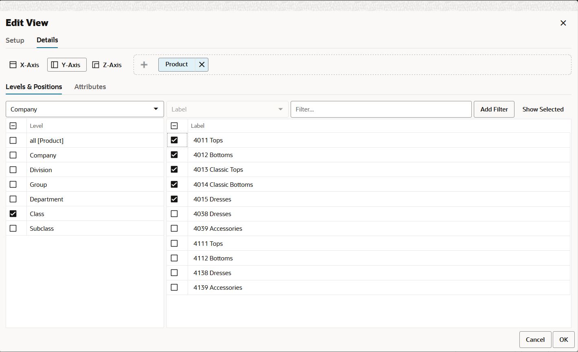578x352 pixels.
Task: Click the Add Filter button
Action: (x=494, y=109)
